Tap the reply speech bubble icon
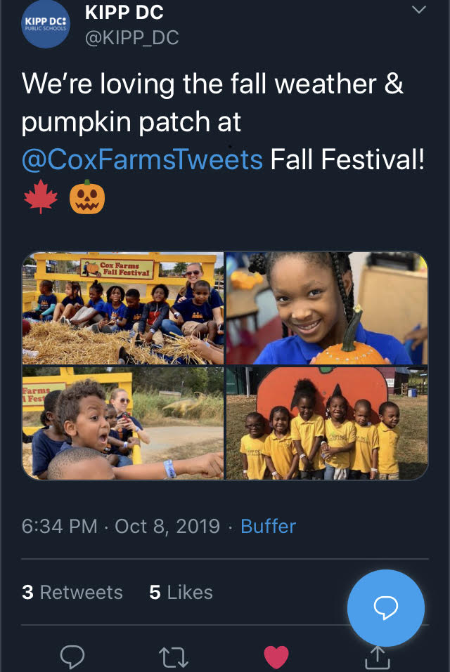Screen dimensions: 450x672 pyautogui.click(x=72, y=657)
